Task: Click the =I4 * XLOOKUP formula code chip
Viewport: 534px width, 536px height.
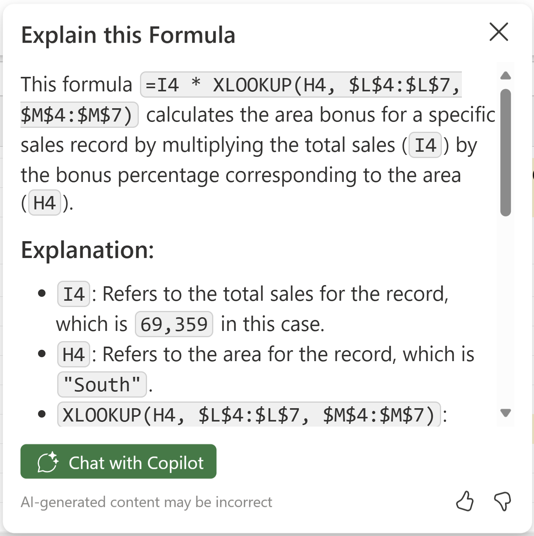Action: (x=300, y=85)
